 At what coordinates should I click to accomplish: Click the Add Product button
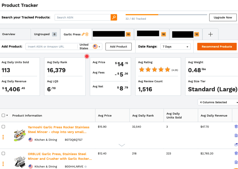point(118,47)
